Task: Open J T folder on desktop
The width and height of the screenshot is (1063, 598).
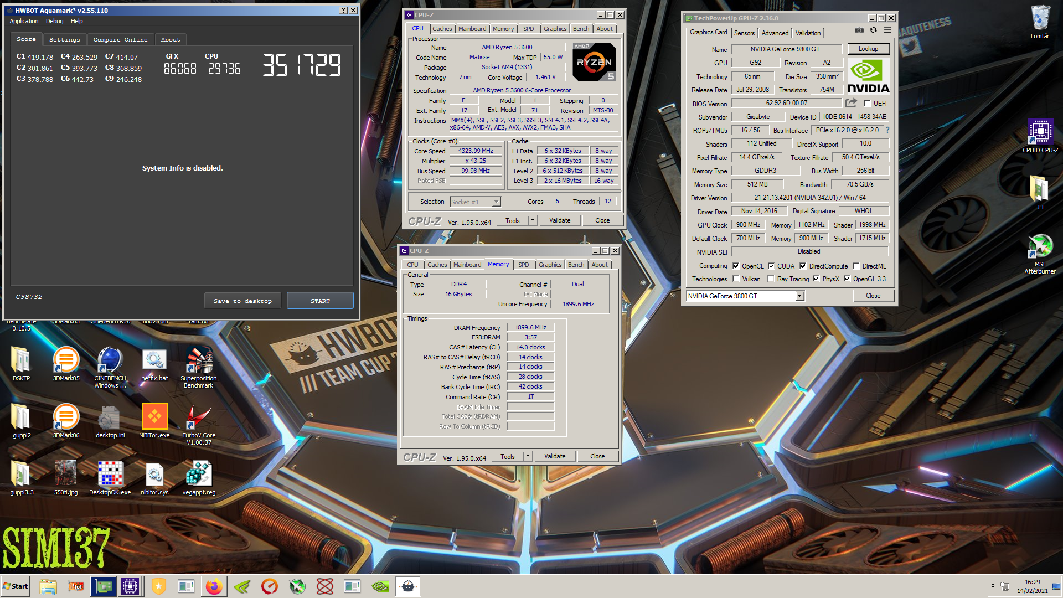Action: click(1040, 192)
